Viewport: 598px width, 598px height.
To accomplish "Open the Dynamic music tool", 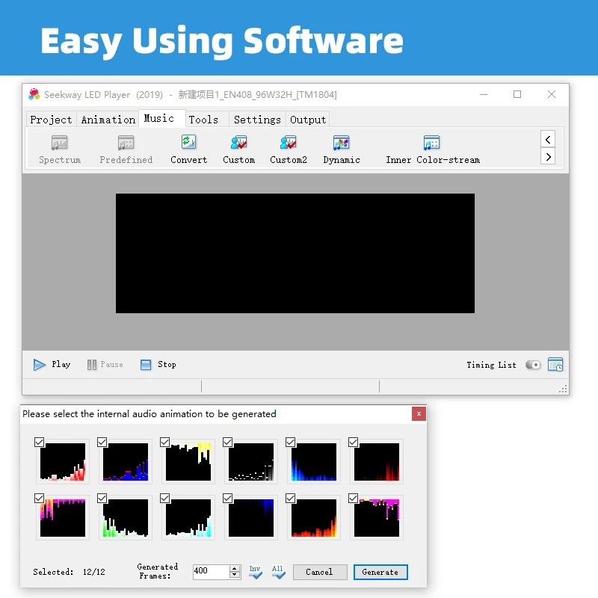I will pos(342,149).
